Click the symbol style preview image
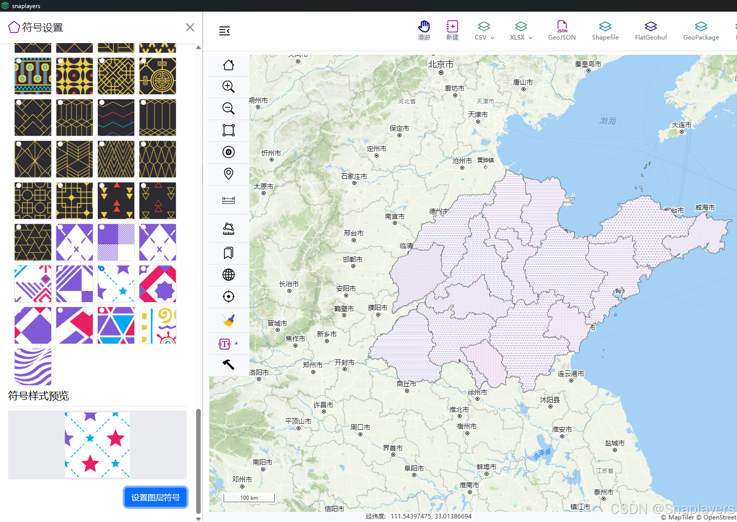This screenshot has width=737, height=522. click(97, 445)
